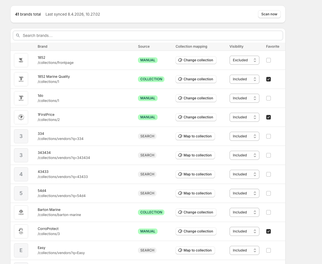Tick the favorite box for 334
This screenshot has width=322, height=264.
tap(269, 136)
